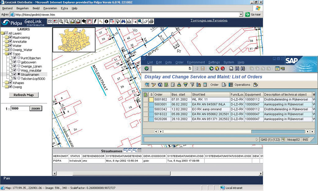The height and width of the screenshot is (191, 318).
Task: Click the scale input field showing 1000
Action: [x=20, y=109]
